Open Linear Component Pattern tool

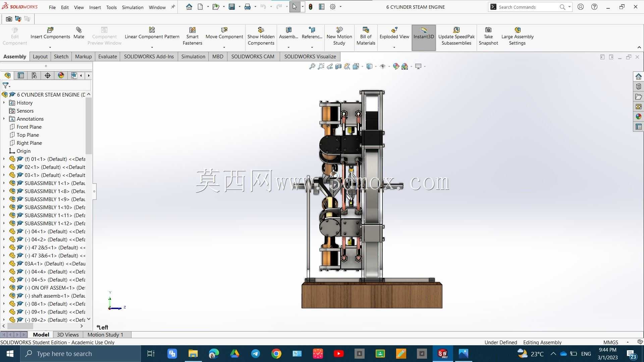(152, 33)
